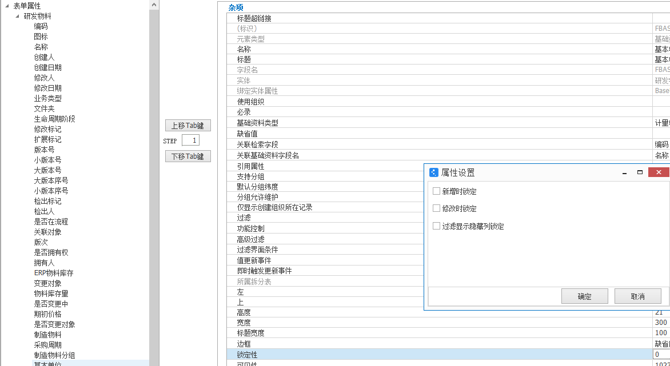
Task: Select the 基础资料类型 property row
Action: (448, 123)
